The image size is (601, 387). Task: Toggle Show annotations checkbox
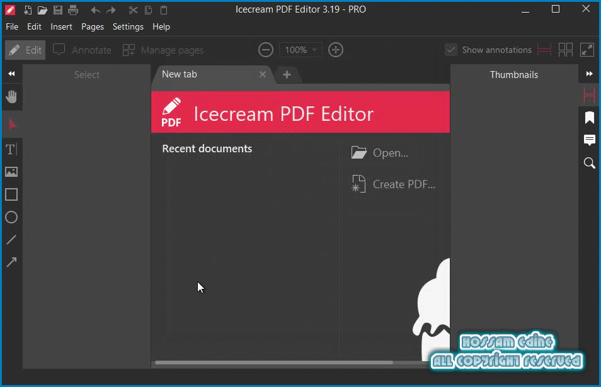tap(451, 50)
